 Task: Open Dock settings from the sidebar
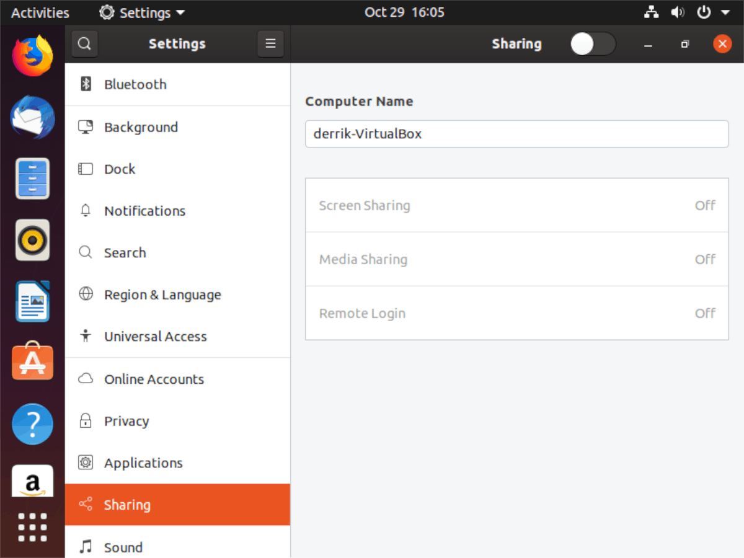119,169
